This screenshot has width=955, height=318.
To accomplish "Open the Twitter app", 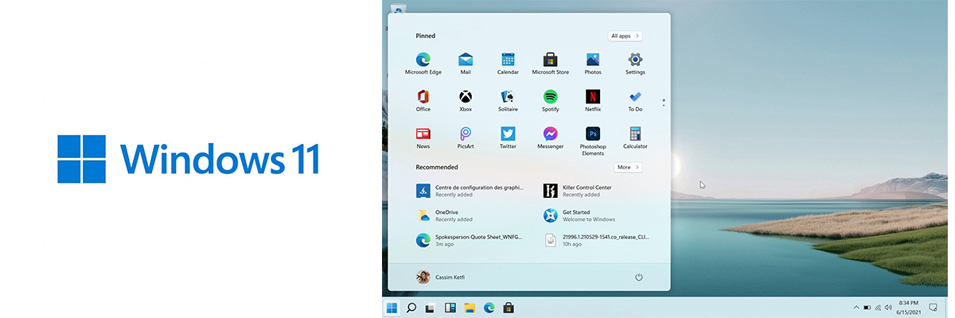I will pyautogui.click(x=508, y=138).
